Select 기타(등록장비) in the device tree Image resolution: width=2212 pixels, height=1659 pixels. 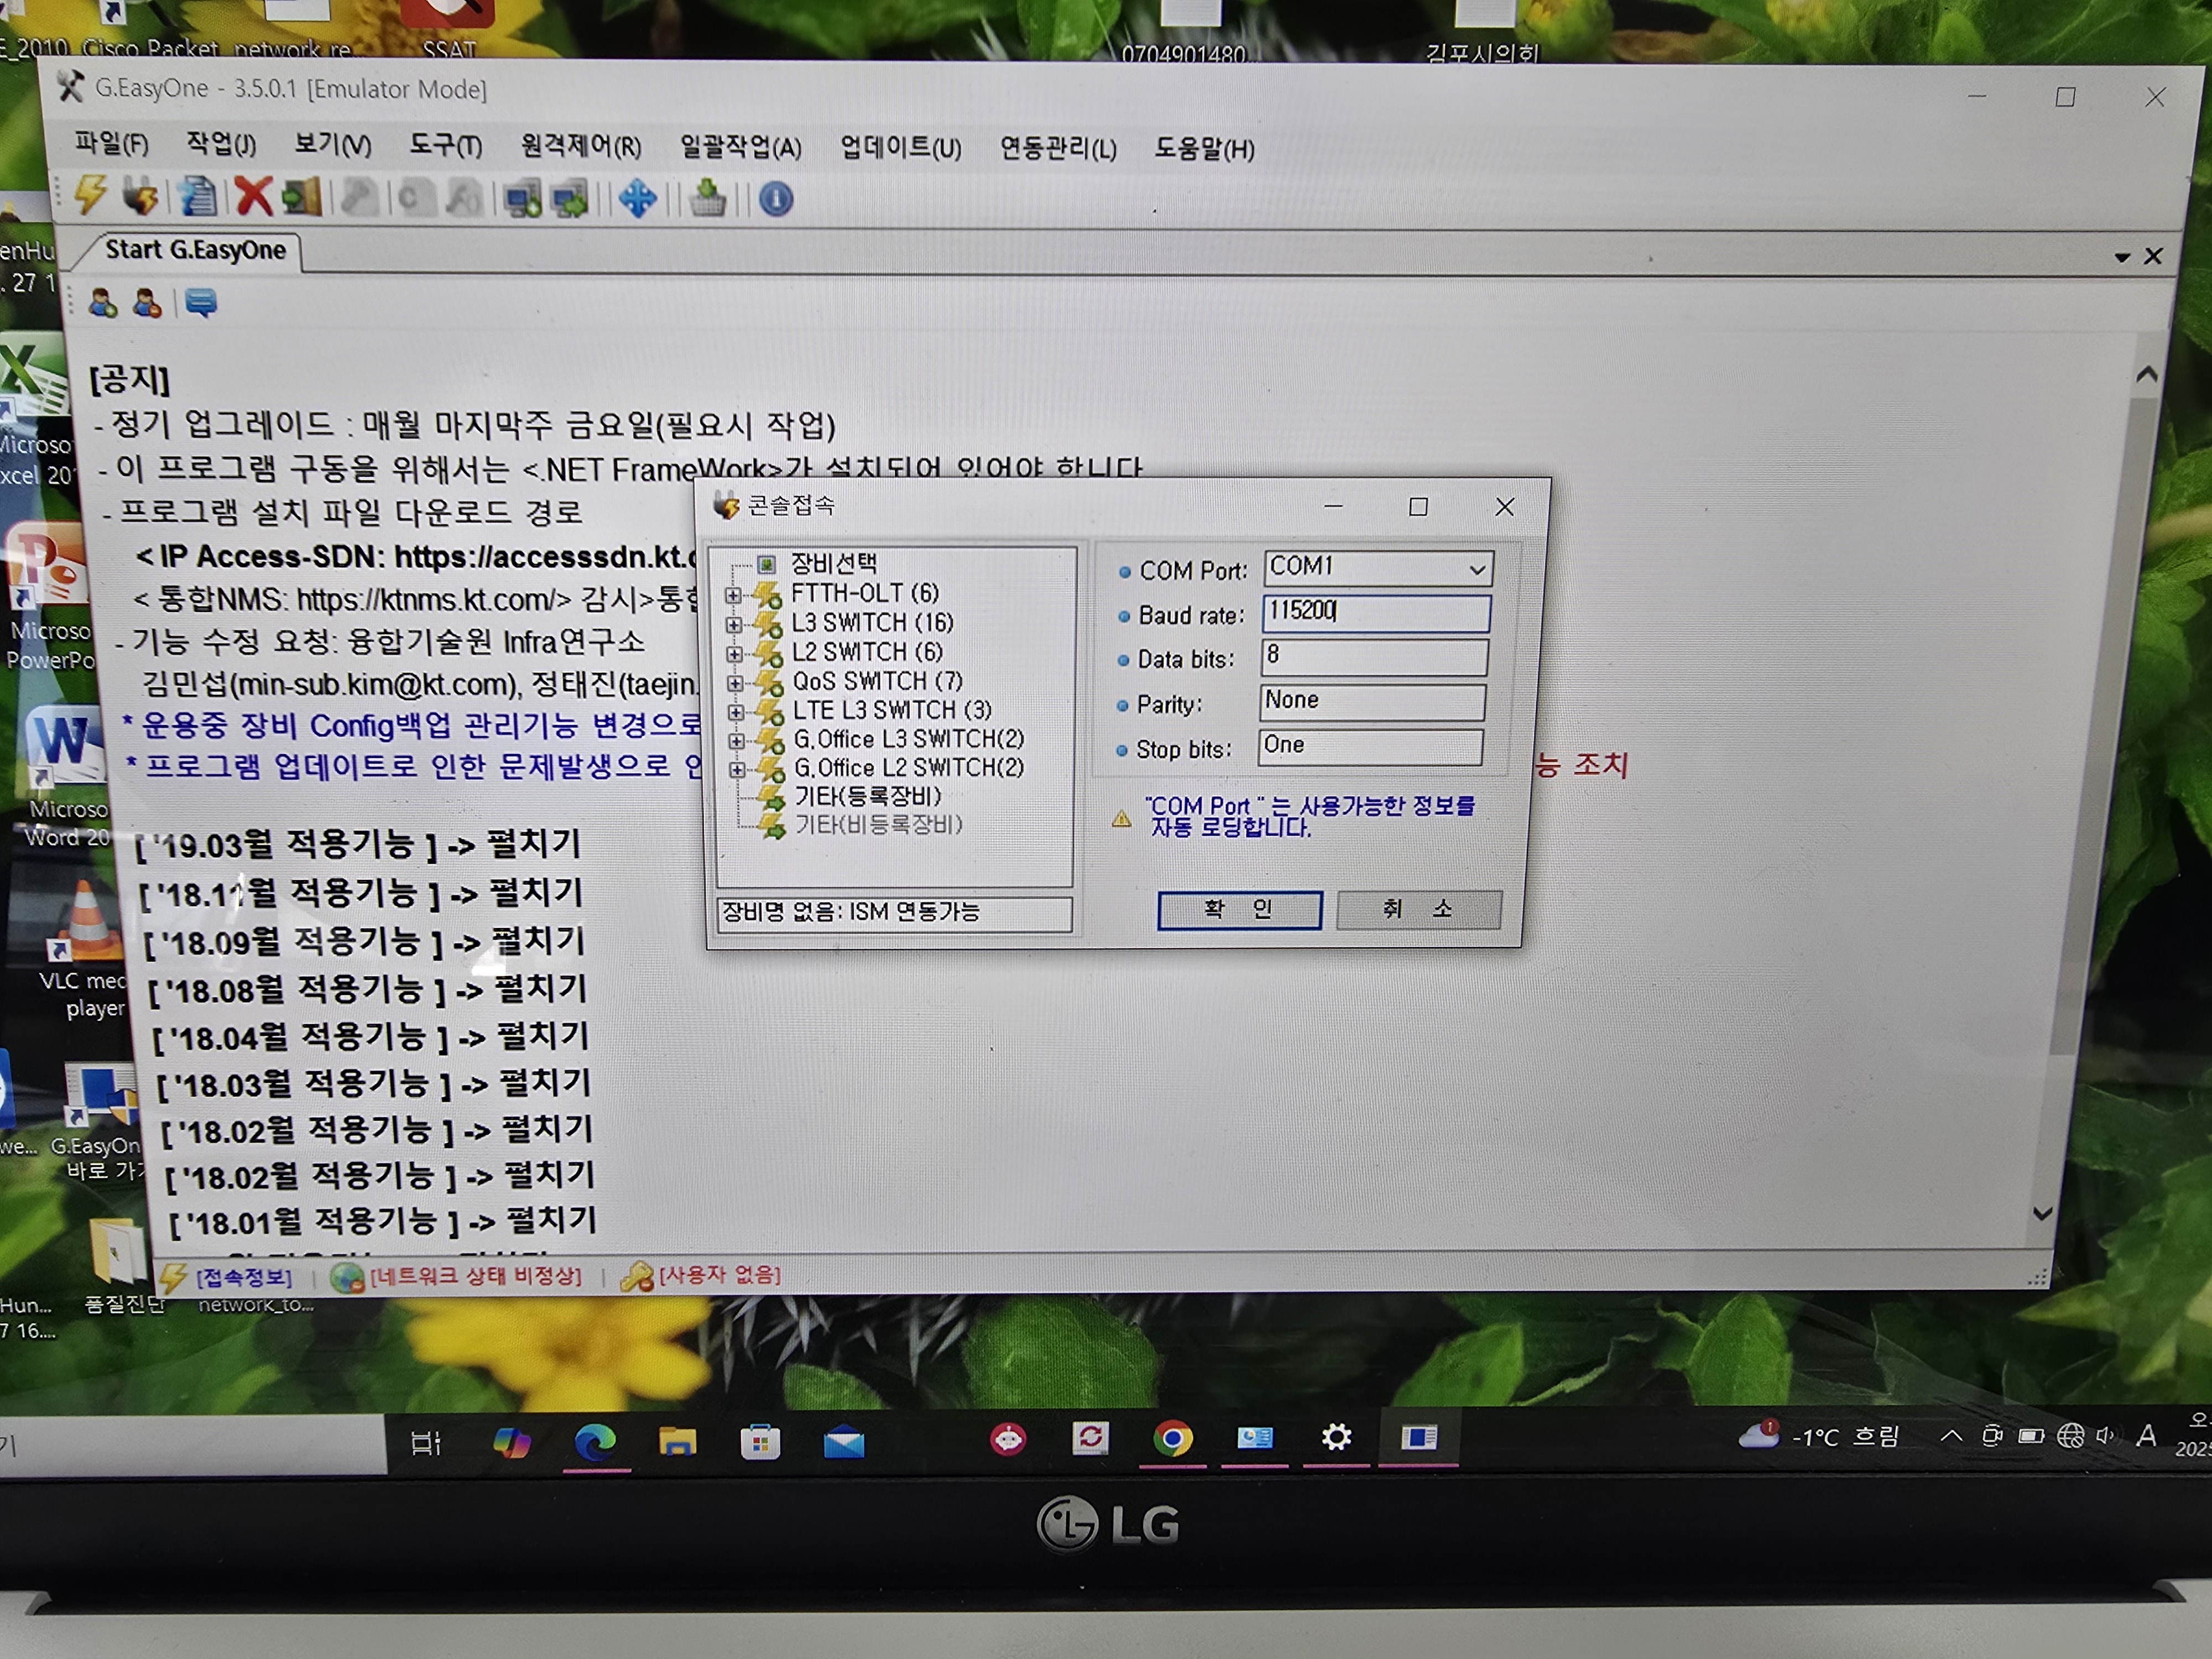click(868, 796)
